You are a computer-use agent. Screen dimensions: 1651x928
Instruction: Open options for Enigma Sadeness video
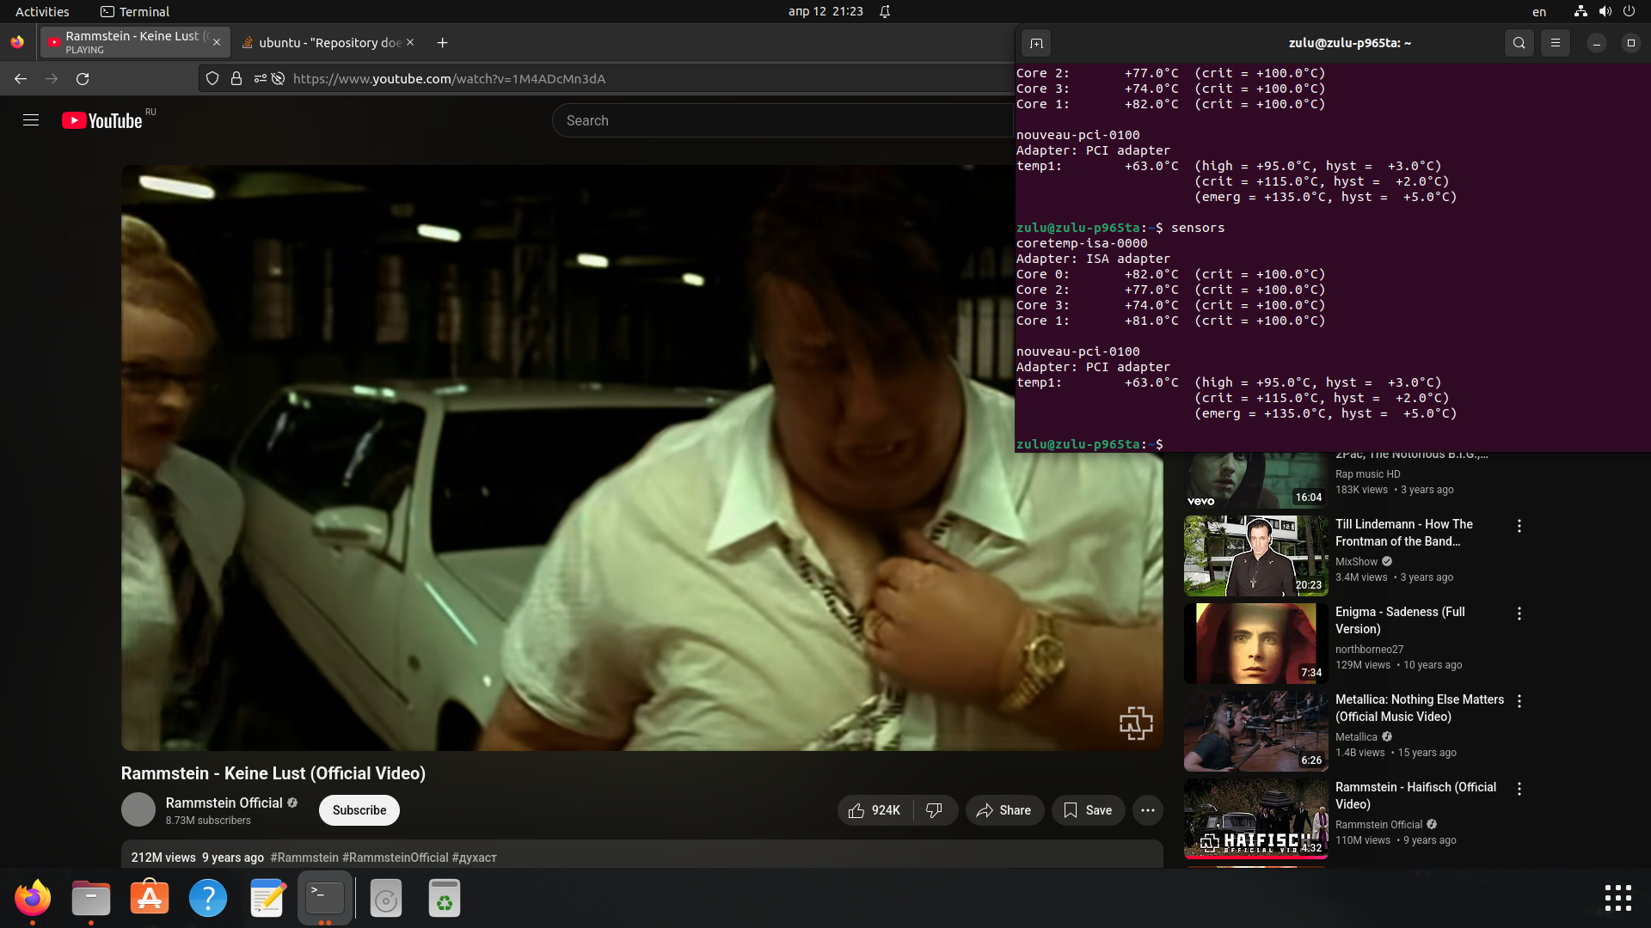[x=1519, y=614]
